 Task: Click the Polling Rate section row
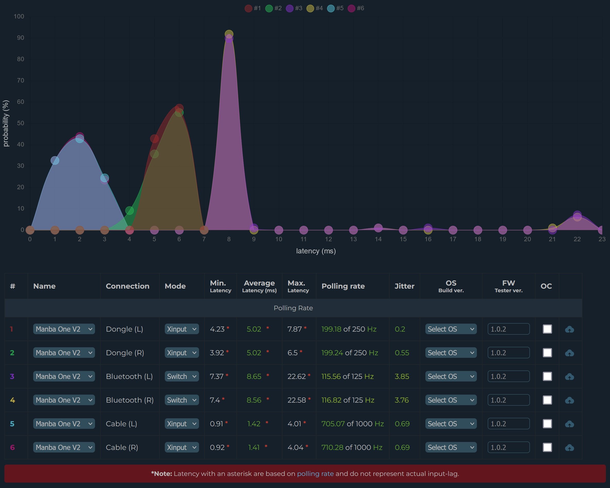[293, 308]
